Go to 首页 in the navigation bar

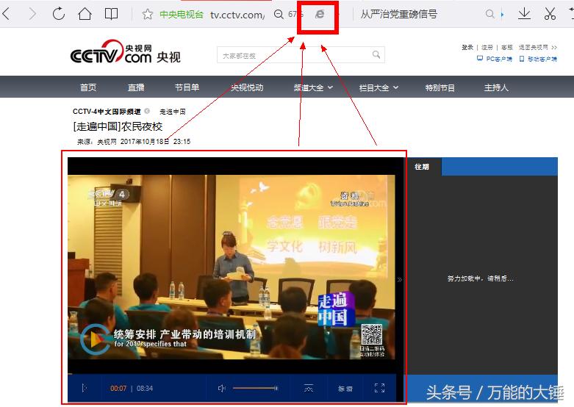(x=88, y=87)
